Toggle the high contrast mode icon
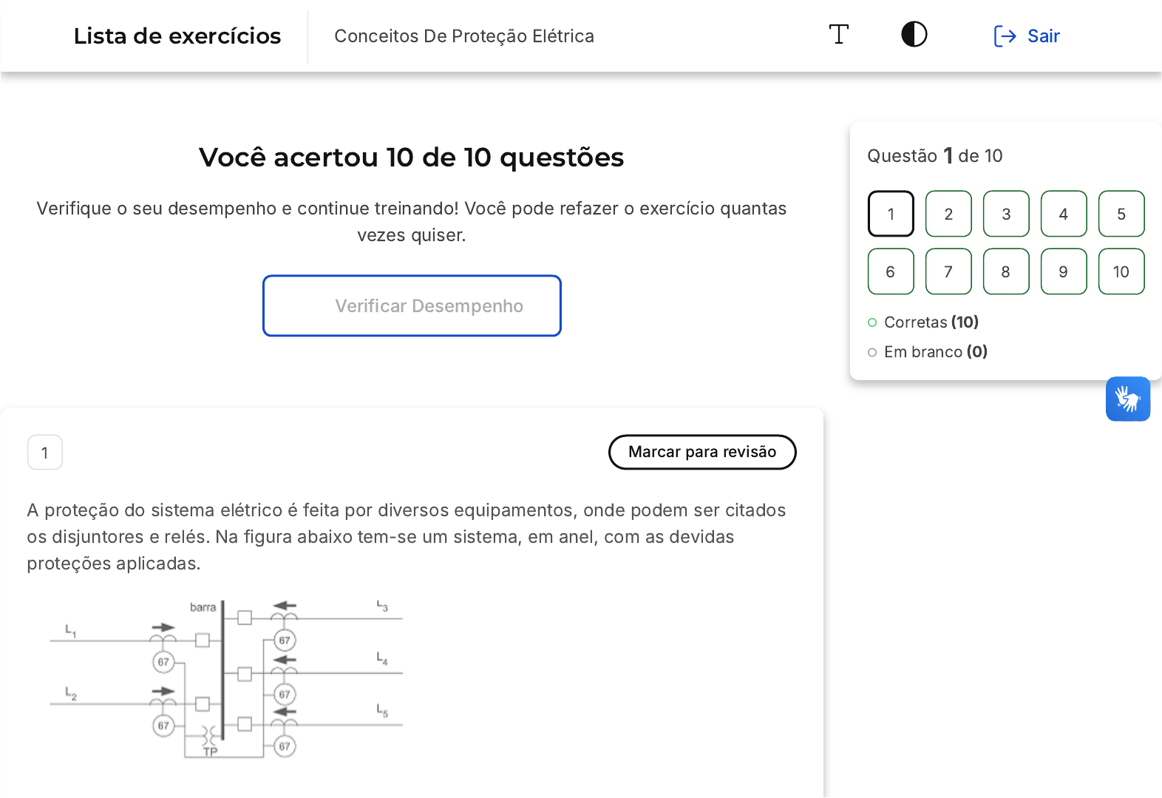The image size is (1162, 798). point(914,35)
